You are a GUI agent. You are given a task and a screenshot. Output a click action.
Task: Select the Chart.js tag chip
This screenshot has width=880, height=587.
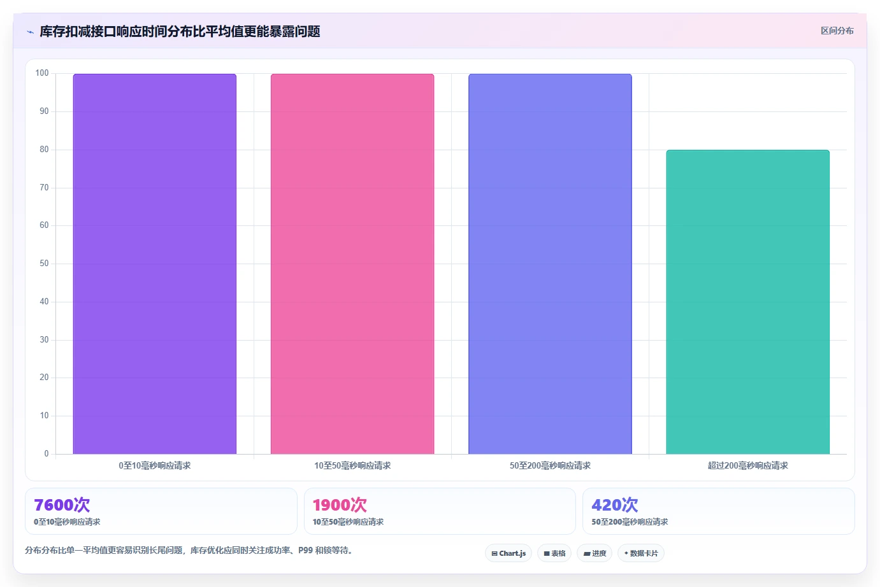tap(509, 553)
